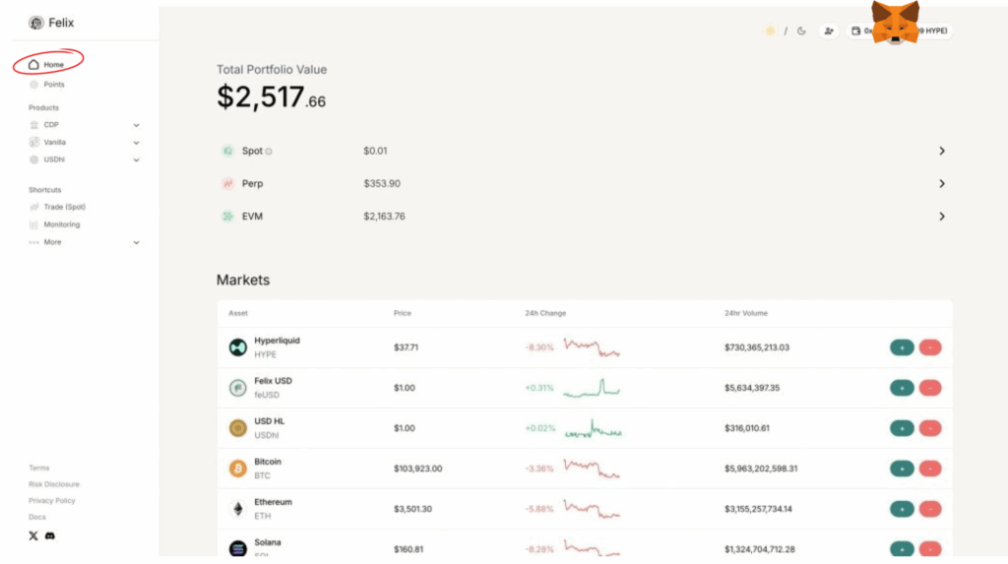The image size is (1008, 564).
Task: Open the Points page in sidebar
Action: pos(53,85)
